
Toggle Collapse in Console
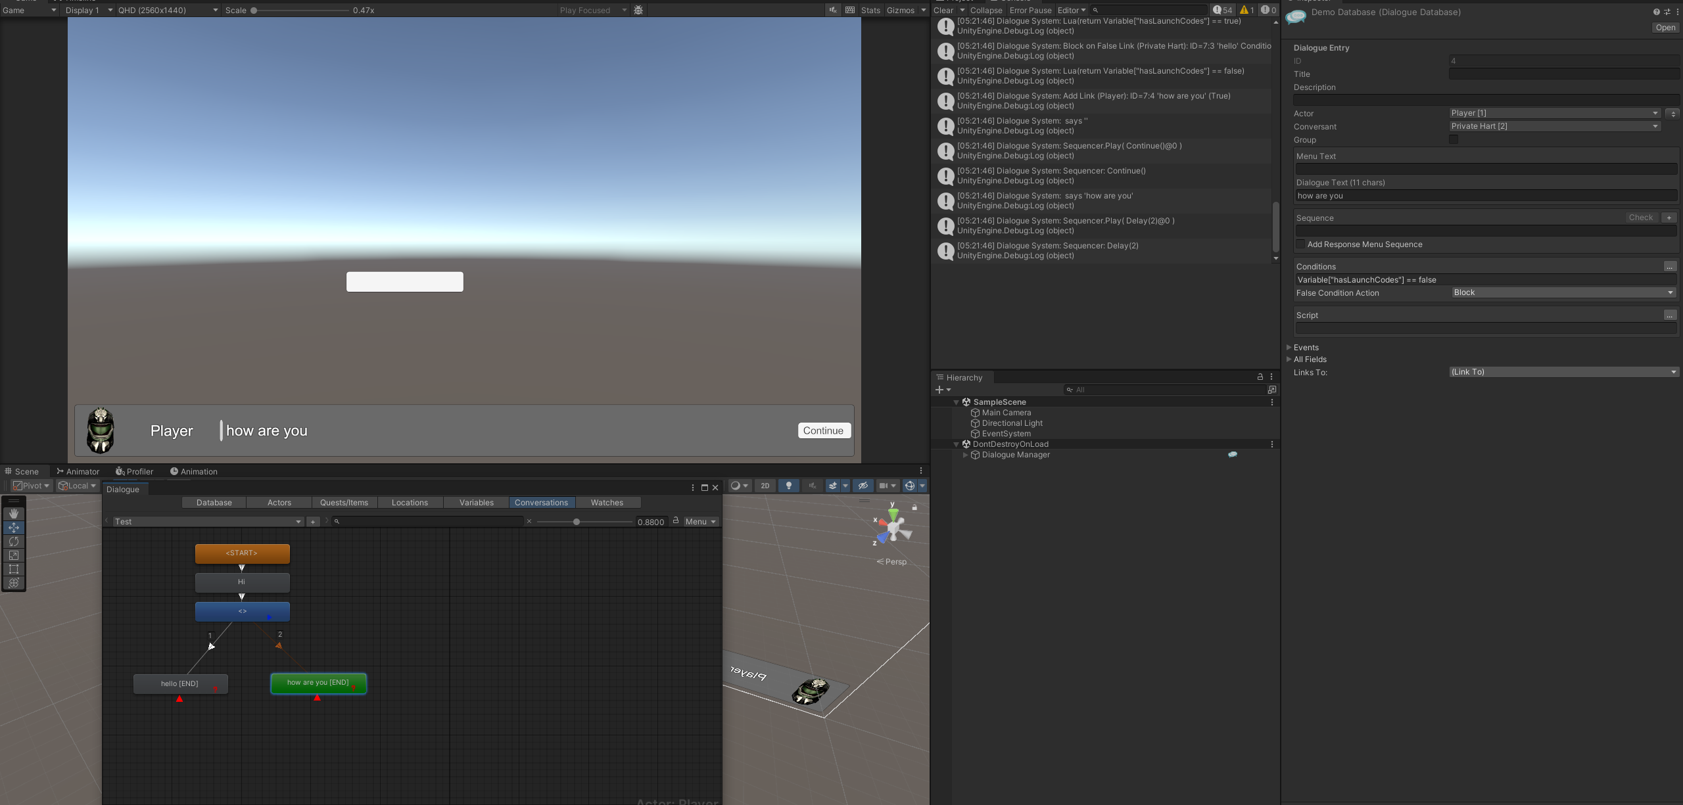point(986,10)
